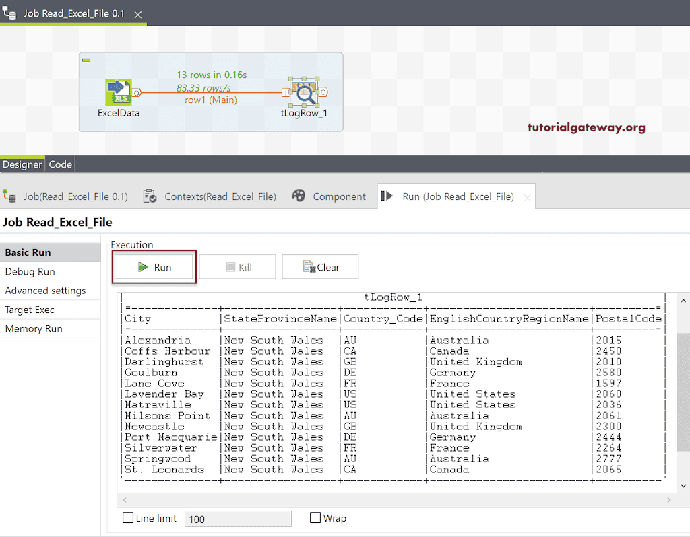Screen dimensions: 690x537
Task: Click the Run tab play icon
Action: pyautogui.click(x=387, y=196)
